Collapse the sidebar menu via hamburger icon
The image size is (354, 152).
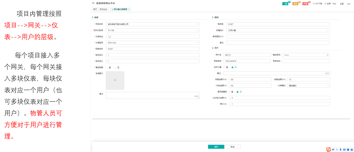pos(94,3)
